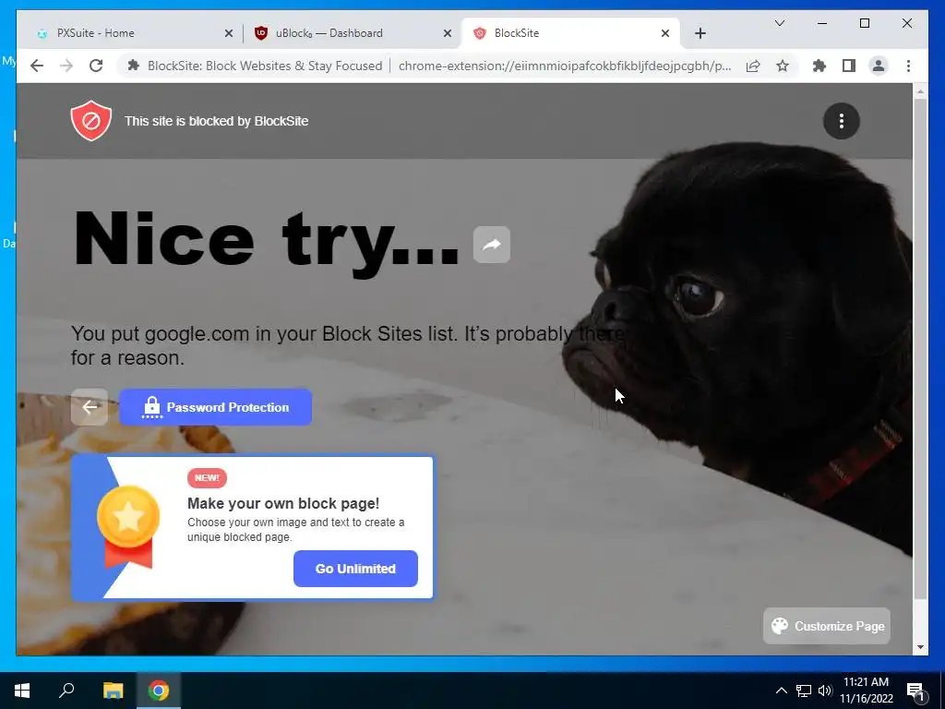
Task: Click the browser forward button
Action: pos(66,66)
